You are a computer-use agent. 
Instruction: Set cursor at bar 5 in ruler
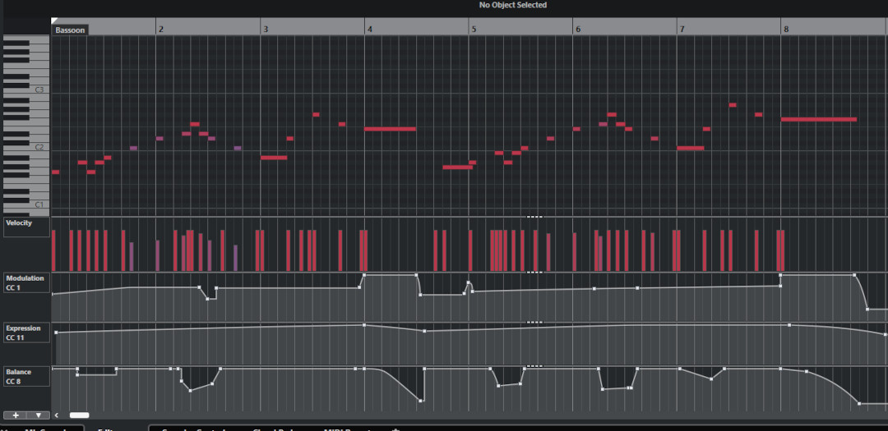pos(474,29)
